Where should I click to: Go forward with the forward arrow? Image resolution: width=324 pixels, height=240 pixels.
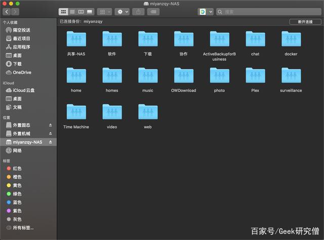pyautogui.click(x=15, y=12)
